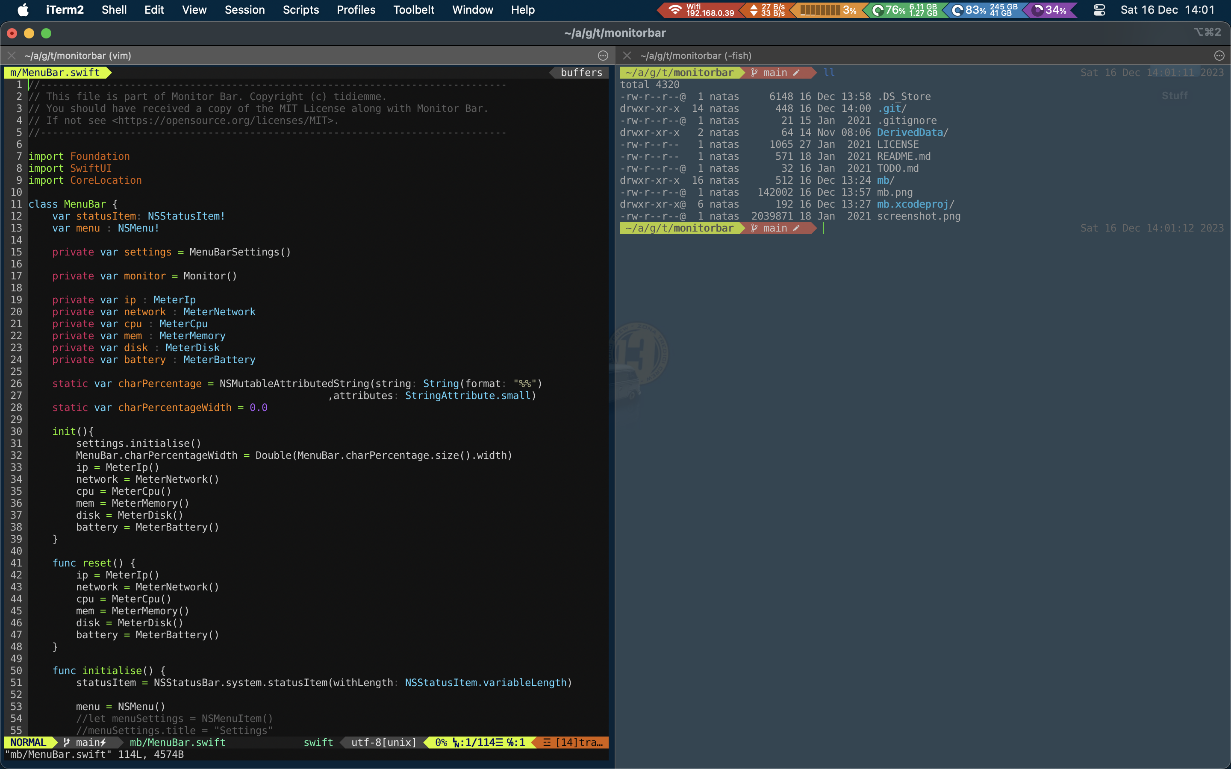Select the vim pane title bar

point(307,56)
